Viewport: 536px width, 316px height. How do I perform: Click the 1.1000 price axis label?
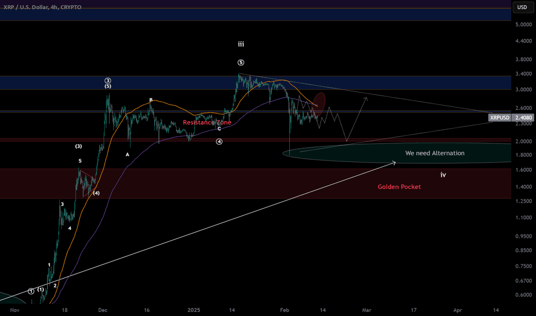pos(524,218)
